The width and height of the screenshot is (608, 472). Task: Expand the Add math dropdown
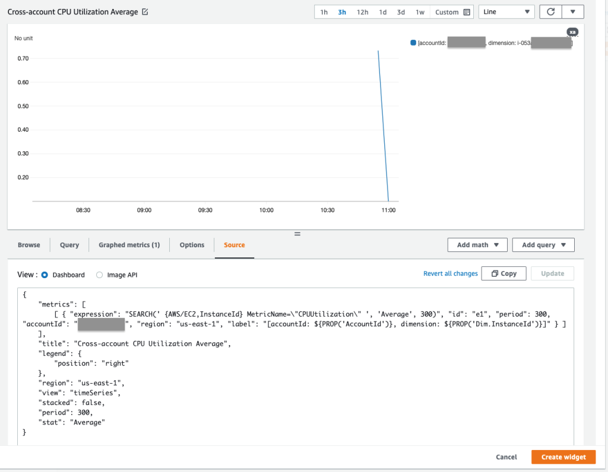477,244
